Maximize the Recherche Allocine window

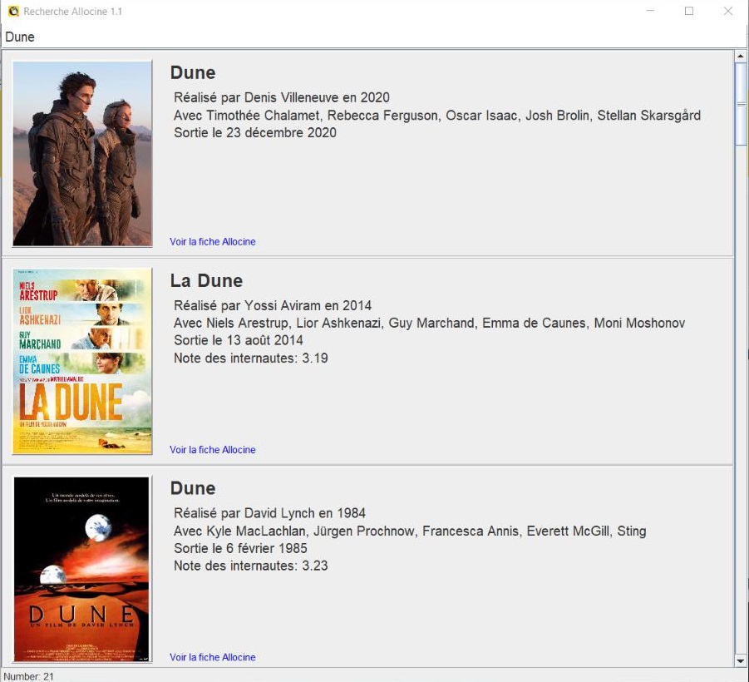[689, 11]
